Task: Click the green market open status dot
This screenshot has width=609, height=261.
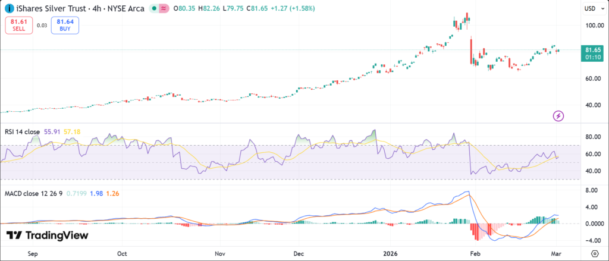Action: [155, 9]
